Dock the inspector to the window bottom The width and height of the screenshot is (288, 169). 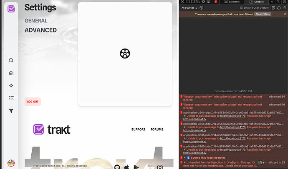click(x=193, y=2)
